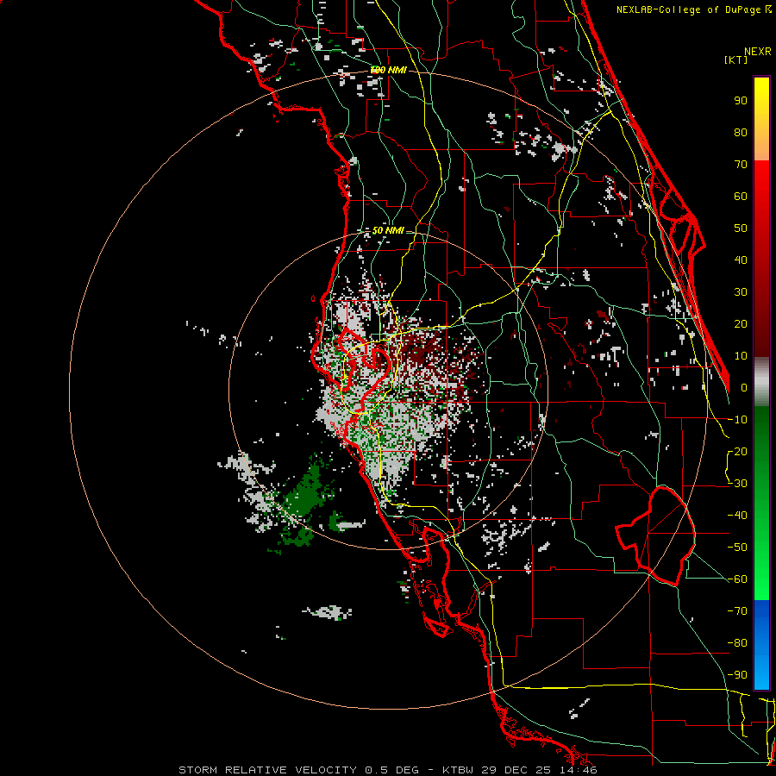776x776 pixels.
Task: Click the NEXR label above the color scale
Action: point(758,52)
